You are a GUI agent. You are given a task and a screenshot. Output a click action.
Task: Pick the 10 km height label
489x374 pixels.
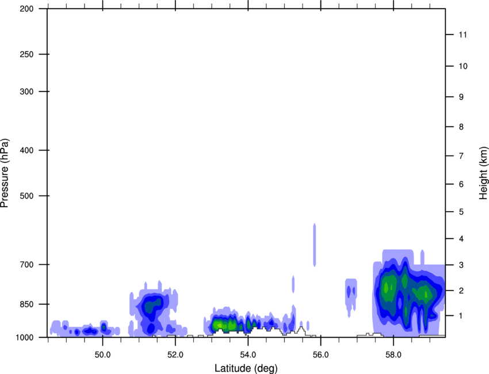click(x=463, y=66)
